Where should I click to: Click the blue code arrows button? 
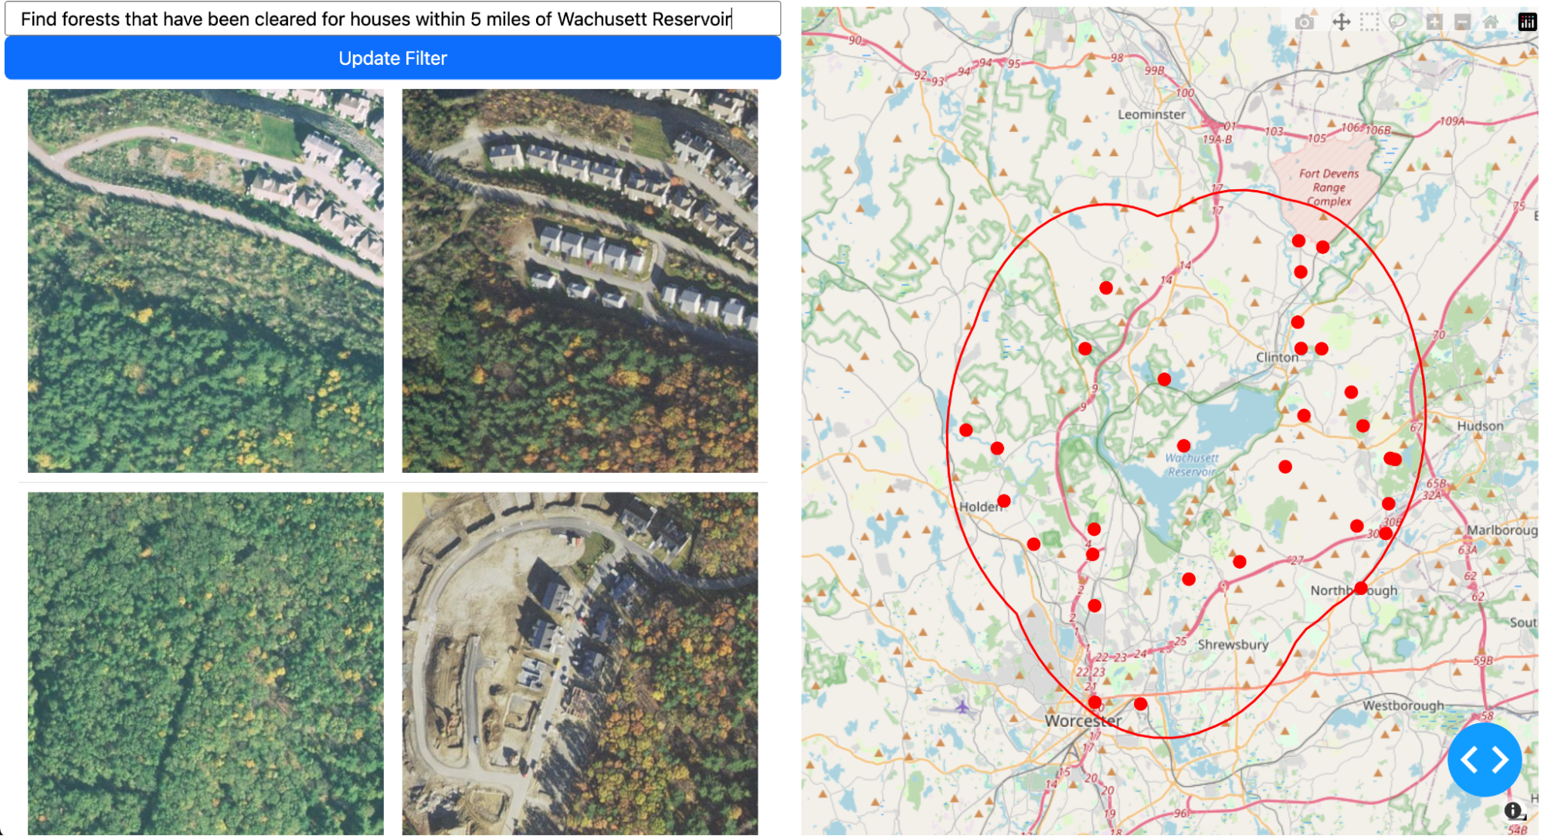point(1484,760)
